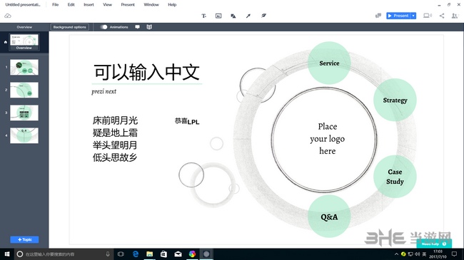The height and width of the screenshot is (260, 464).
Task: Expand the system tray hidden icons chevron
Action: click(396, 254)
